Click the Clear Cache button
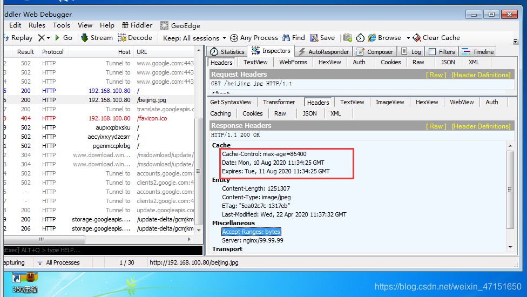527x297 pixels. (436, 38)
